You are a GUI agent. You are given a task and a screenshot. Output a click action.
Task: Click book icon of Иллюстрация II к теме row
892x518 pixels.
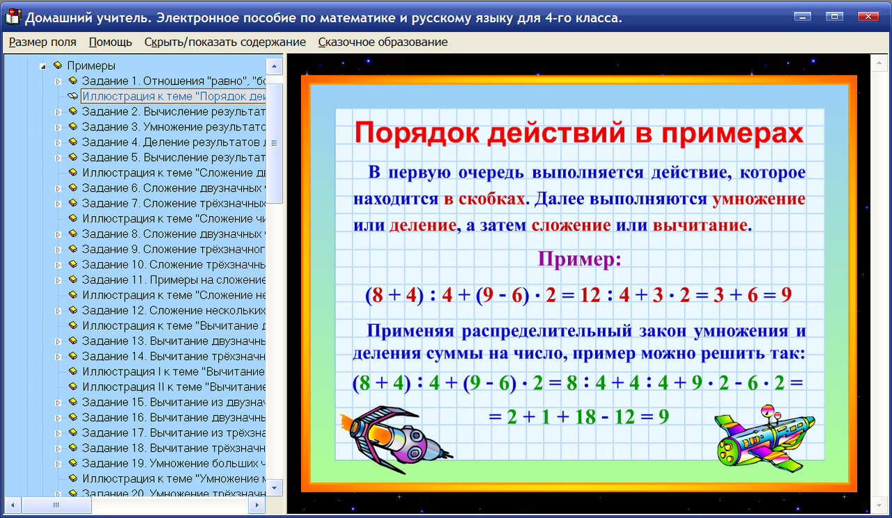pyautogui.click(x=72, y=387)
